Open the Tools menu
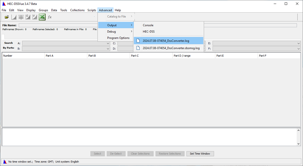 coord(64,10)
